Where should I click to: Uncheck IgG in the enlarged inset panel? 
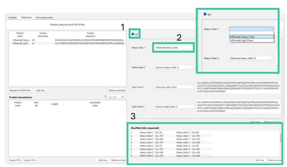click(205, 14)
